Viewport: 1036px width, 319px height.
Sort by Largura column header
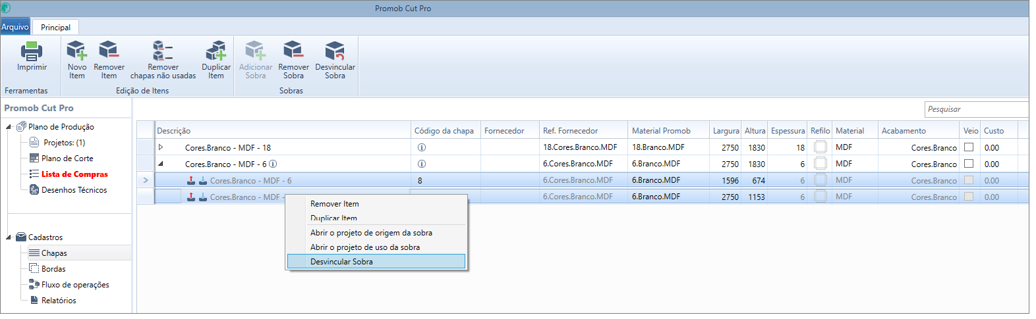point(726,130)
